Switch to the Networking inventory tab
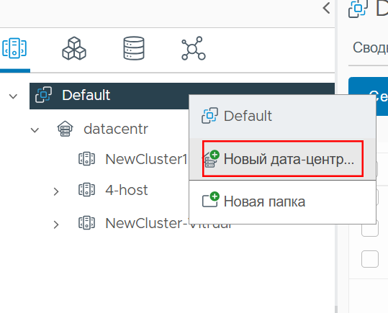The width and height of the screenshot is (388, 313). pyautogui.click(x=193, y=48)
